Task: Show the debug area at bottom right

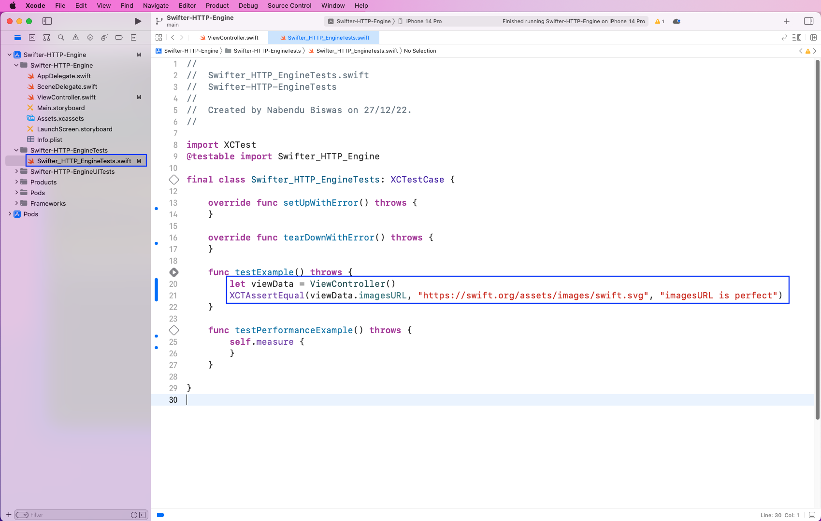Action: coord(812,515)
